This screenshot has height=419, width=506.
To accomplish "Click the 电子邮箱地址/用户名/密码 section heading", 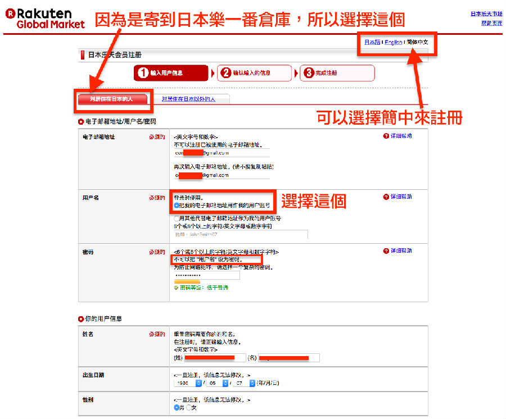I will click(x=120, y=121).
